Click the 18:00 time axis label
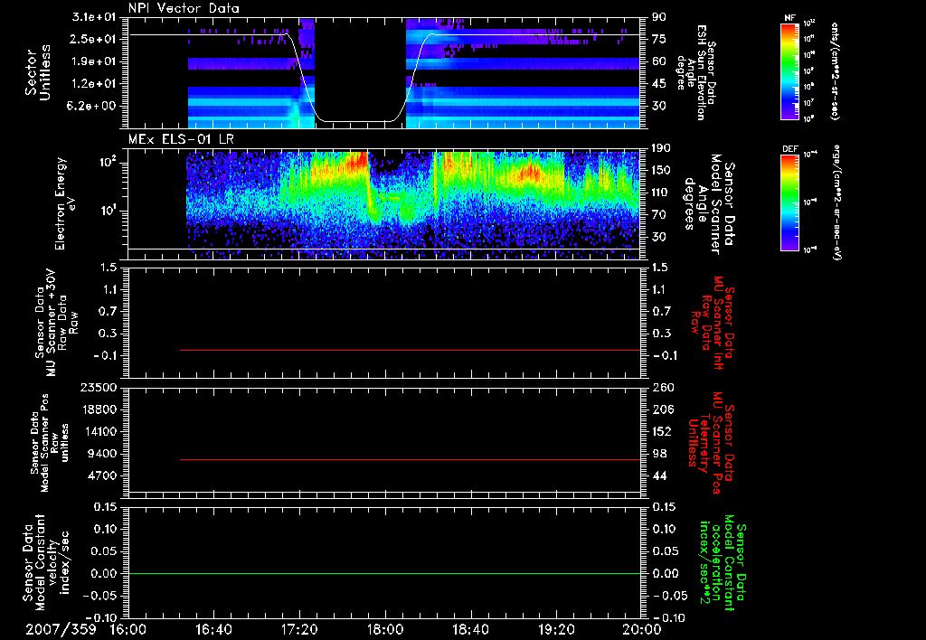 [x=385, y=629]
